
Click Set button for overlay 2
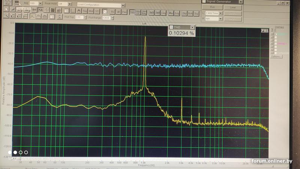coord(272,37)
